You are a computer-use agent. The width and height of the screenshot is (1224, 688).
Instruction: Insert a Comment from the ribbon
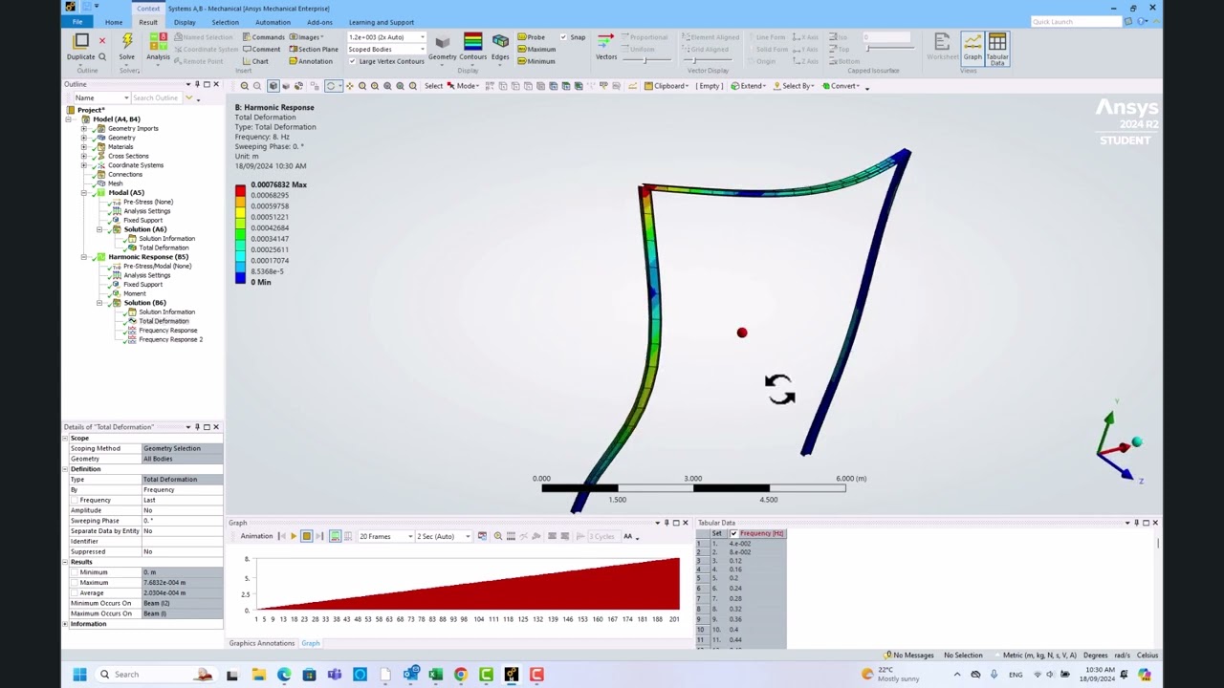pyautogui.click(x=262, y=49)
